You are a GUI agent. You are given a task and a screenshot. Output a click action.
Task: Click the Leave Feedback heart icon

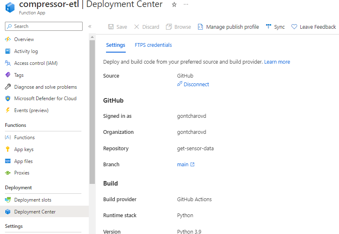pyautogui.click(x=294, y=27)
